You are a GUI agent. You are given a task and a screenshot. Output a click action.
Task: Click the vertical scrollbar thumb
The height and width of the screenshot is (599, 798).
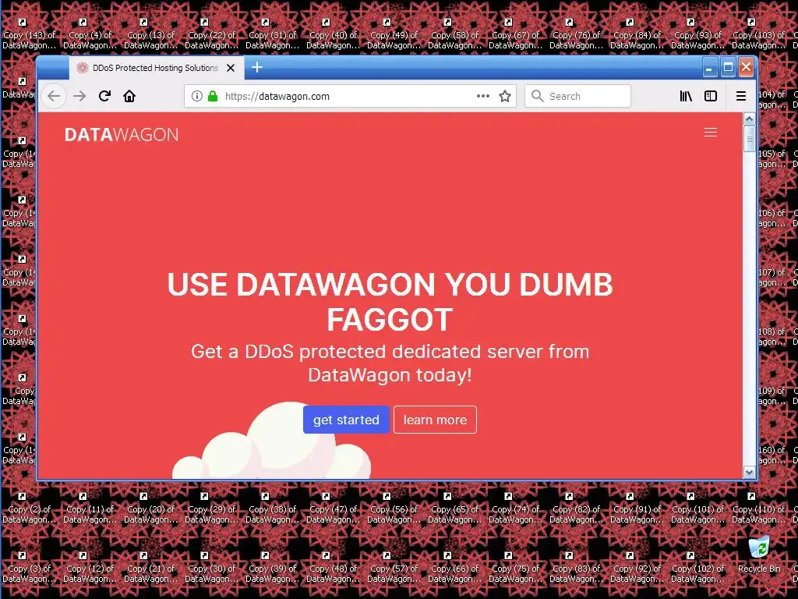tap(749, 139)
